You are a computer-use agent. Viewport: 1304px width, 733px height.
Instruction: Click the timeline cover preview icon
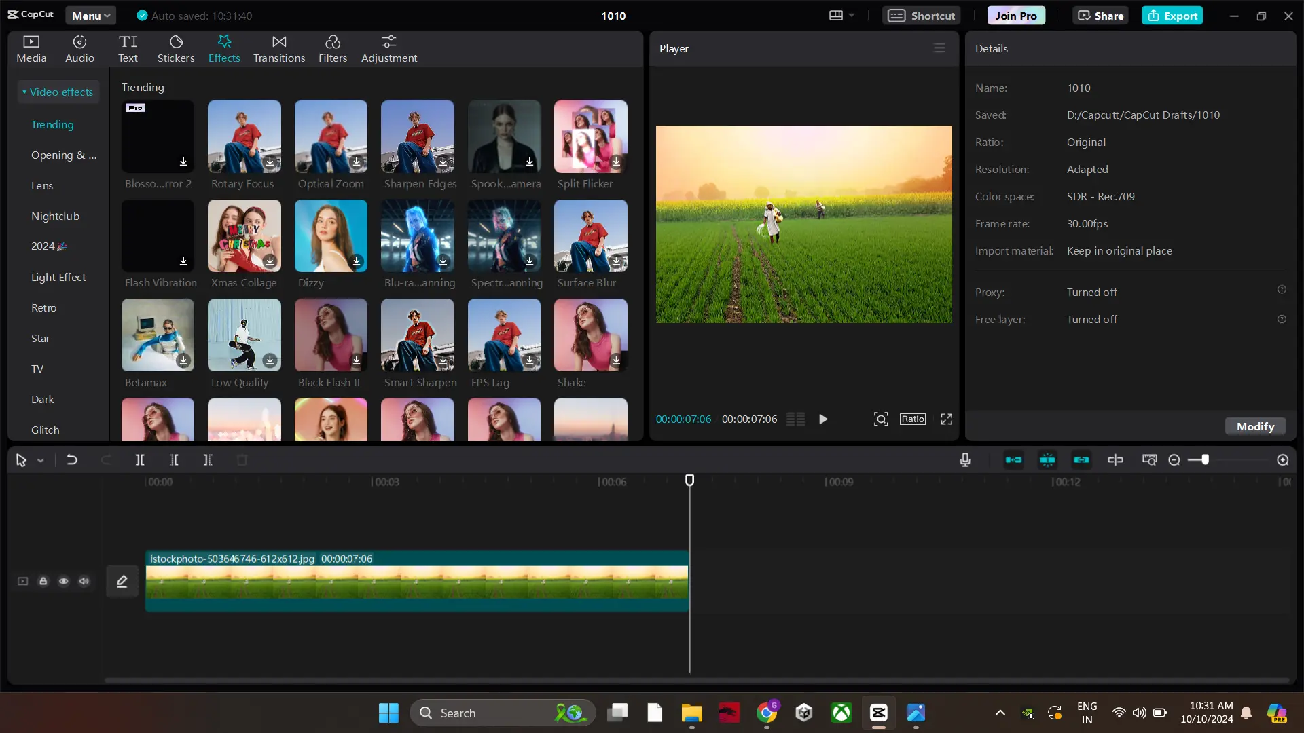point(1149,460)
